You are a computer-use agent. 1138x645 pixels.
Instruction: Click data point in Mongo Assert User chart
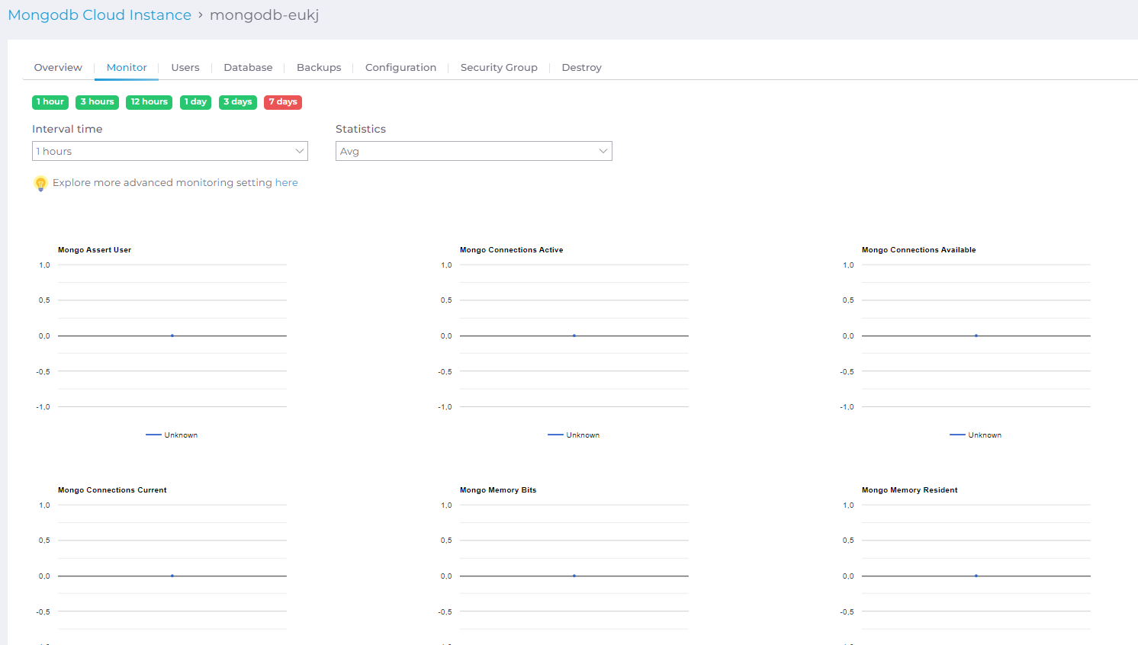(x=172, y=335)
